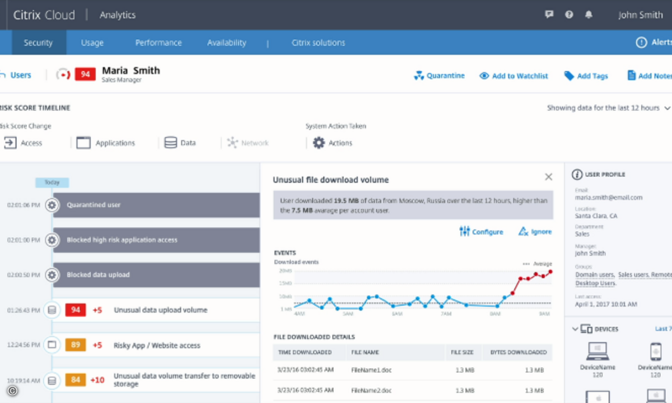Sort by TIME DOWNLOADED column
The width and height of the screenshot is (672, 403).
click(304, 353)
